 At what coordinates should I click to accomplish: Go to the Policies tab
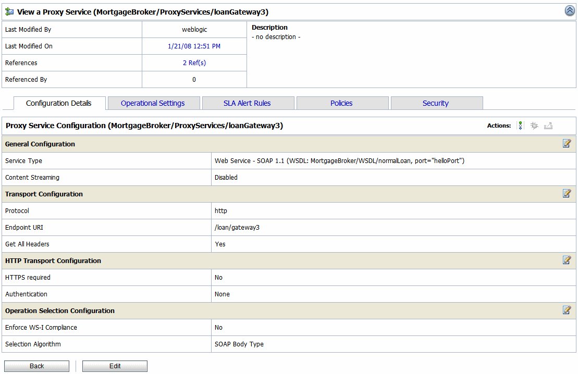point(341,103)
